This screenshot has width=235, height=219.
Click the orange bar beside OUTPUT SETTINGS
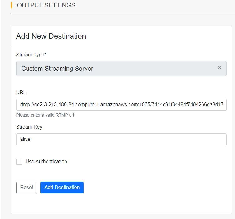tap(12, 5)
